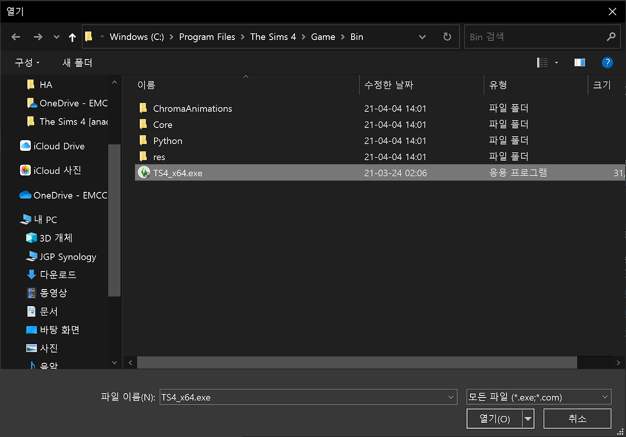This screenshot has width=626, height=437.
Task: Open recent locations dropdown arrow
Action: click(56, 37)
